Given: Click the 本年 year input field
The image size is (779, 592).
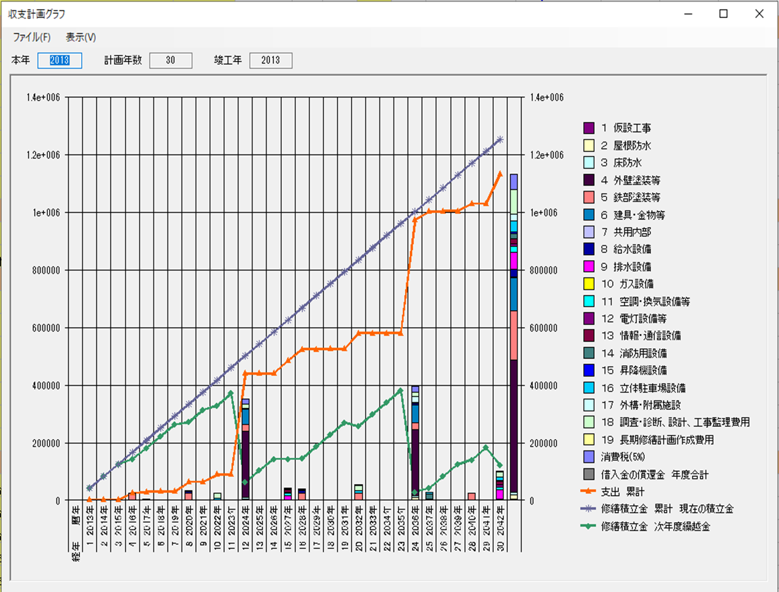Looking at the screenshot, I should pyautogui.click(x=60, y=60).
